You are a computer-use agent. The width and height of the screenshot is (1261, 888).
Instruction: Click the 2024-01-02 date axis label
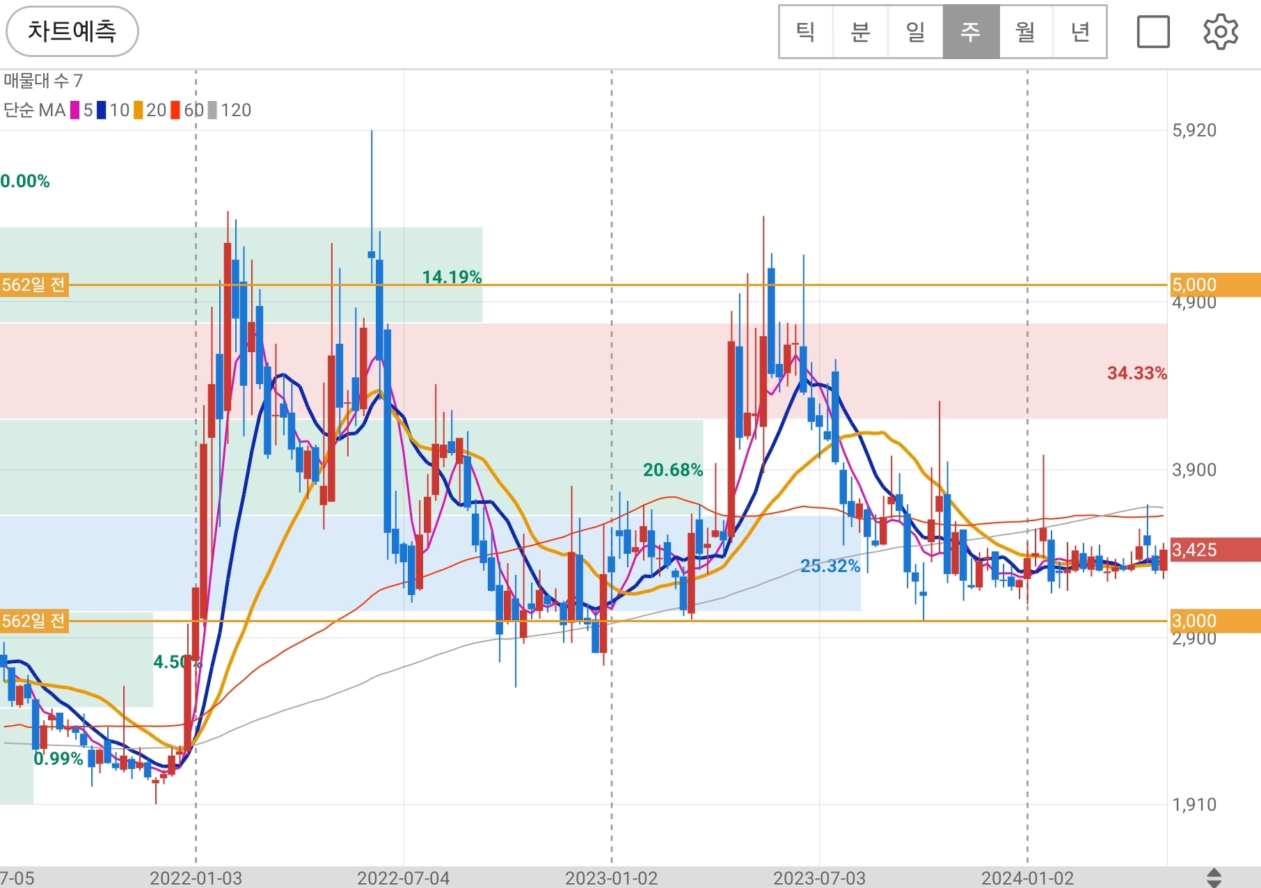(x=1028, y=878)
